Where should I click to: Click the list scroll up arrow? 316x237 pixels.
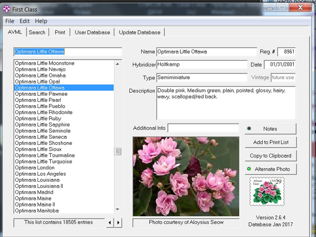118,64
